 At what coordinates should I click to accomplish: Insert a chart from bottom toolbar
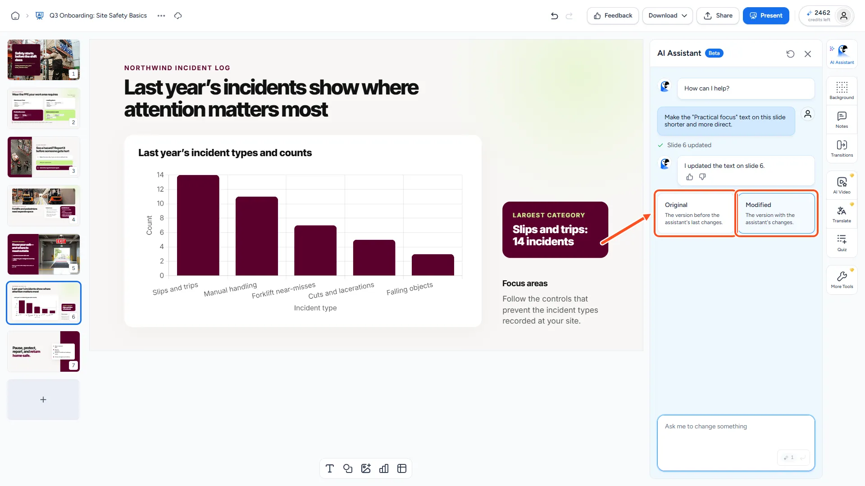pyautogui.click(x=384, y=468)
